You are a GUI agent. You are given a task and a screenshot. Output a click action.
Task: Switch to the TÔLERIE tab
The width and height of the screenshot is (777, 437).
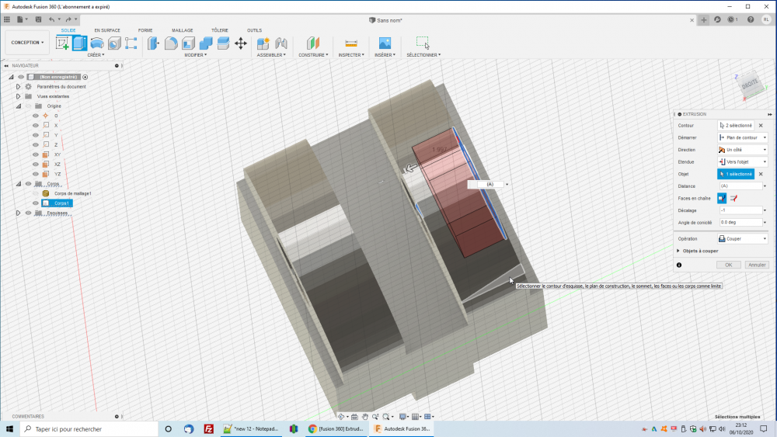pyautogui.click(x=220, y=30)
